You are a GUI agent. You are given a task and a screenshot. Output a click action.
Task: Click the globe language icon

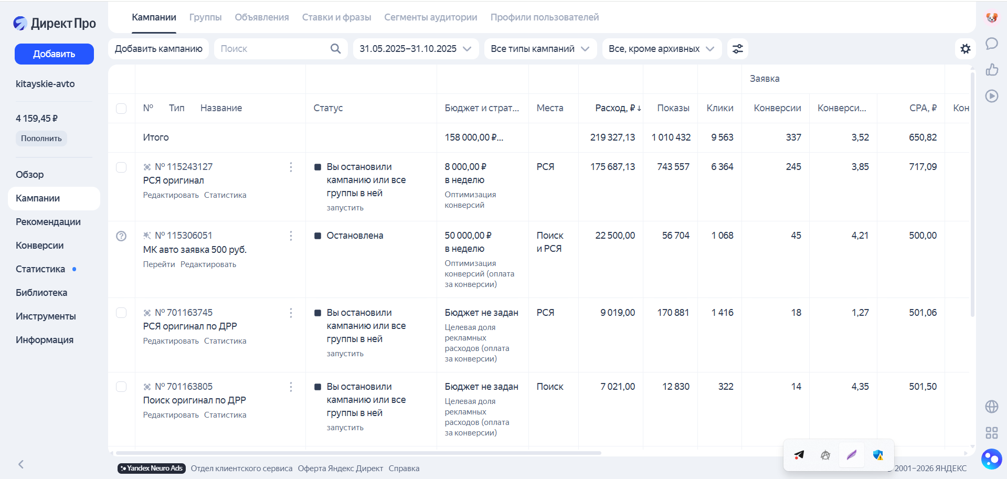click(x=991, y=407)
